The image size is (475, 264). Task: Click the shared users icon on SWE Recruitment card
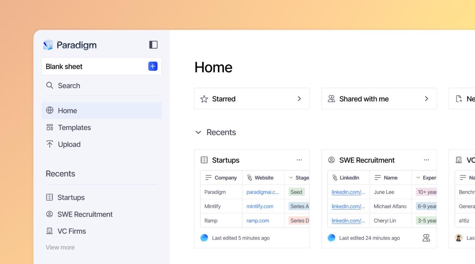[x=426, y=238]
